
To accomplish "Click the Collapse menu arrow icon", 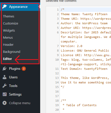I will coord(5,103).
